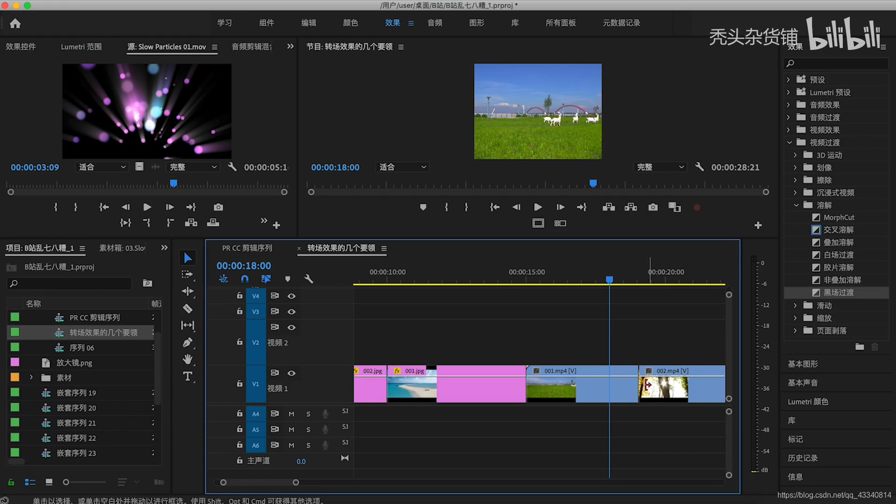Open the 基本图形 panel
The image size is (896, 504).
point(803,364)
